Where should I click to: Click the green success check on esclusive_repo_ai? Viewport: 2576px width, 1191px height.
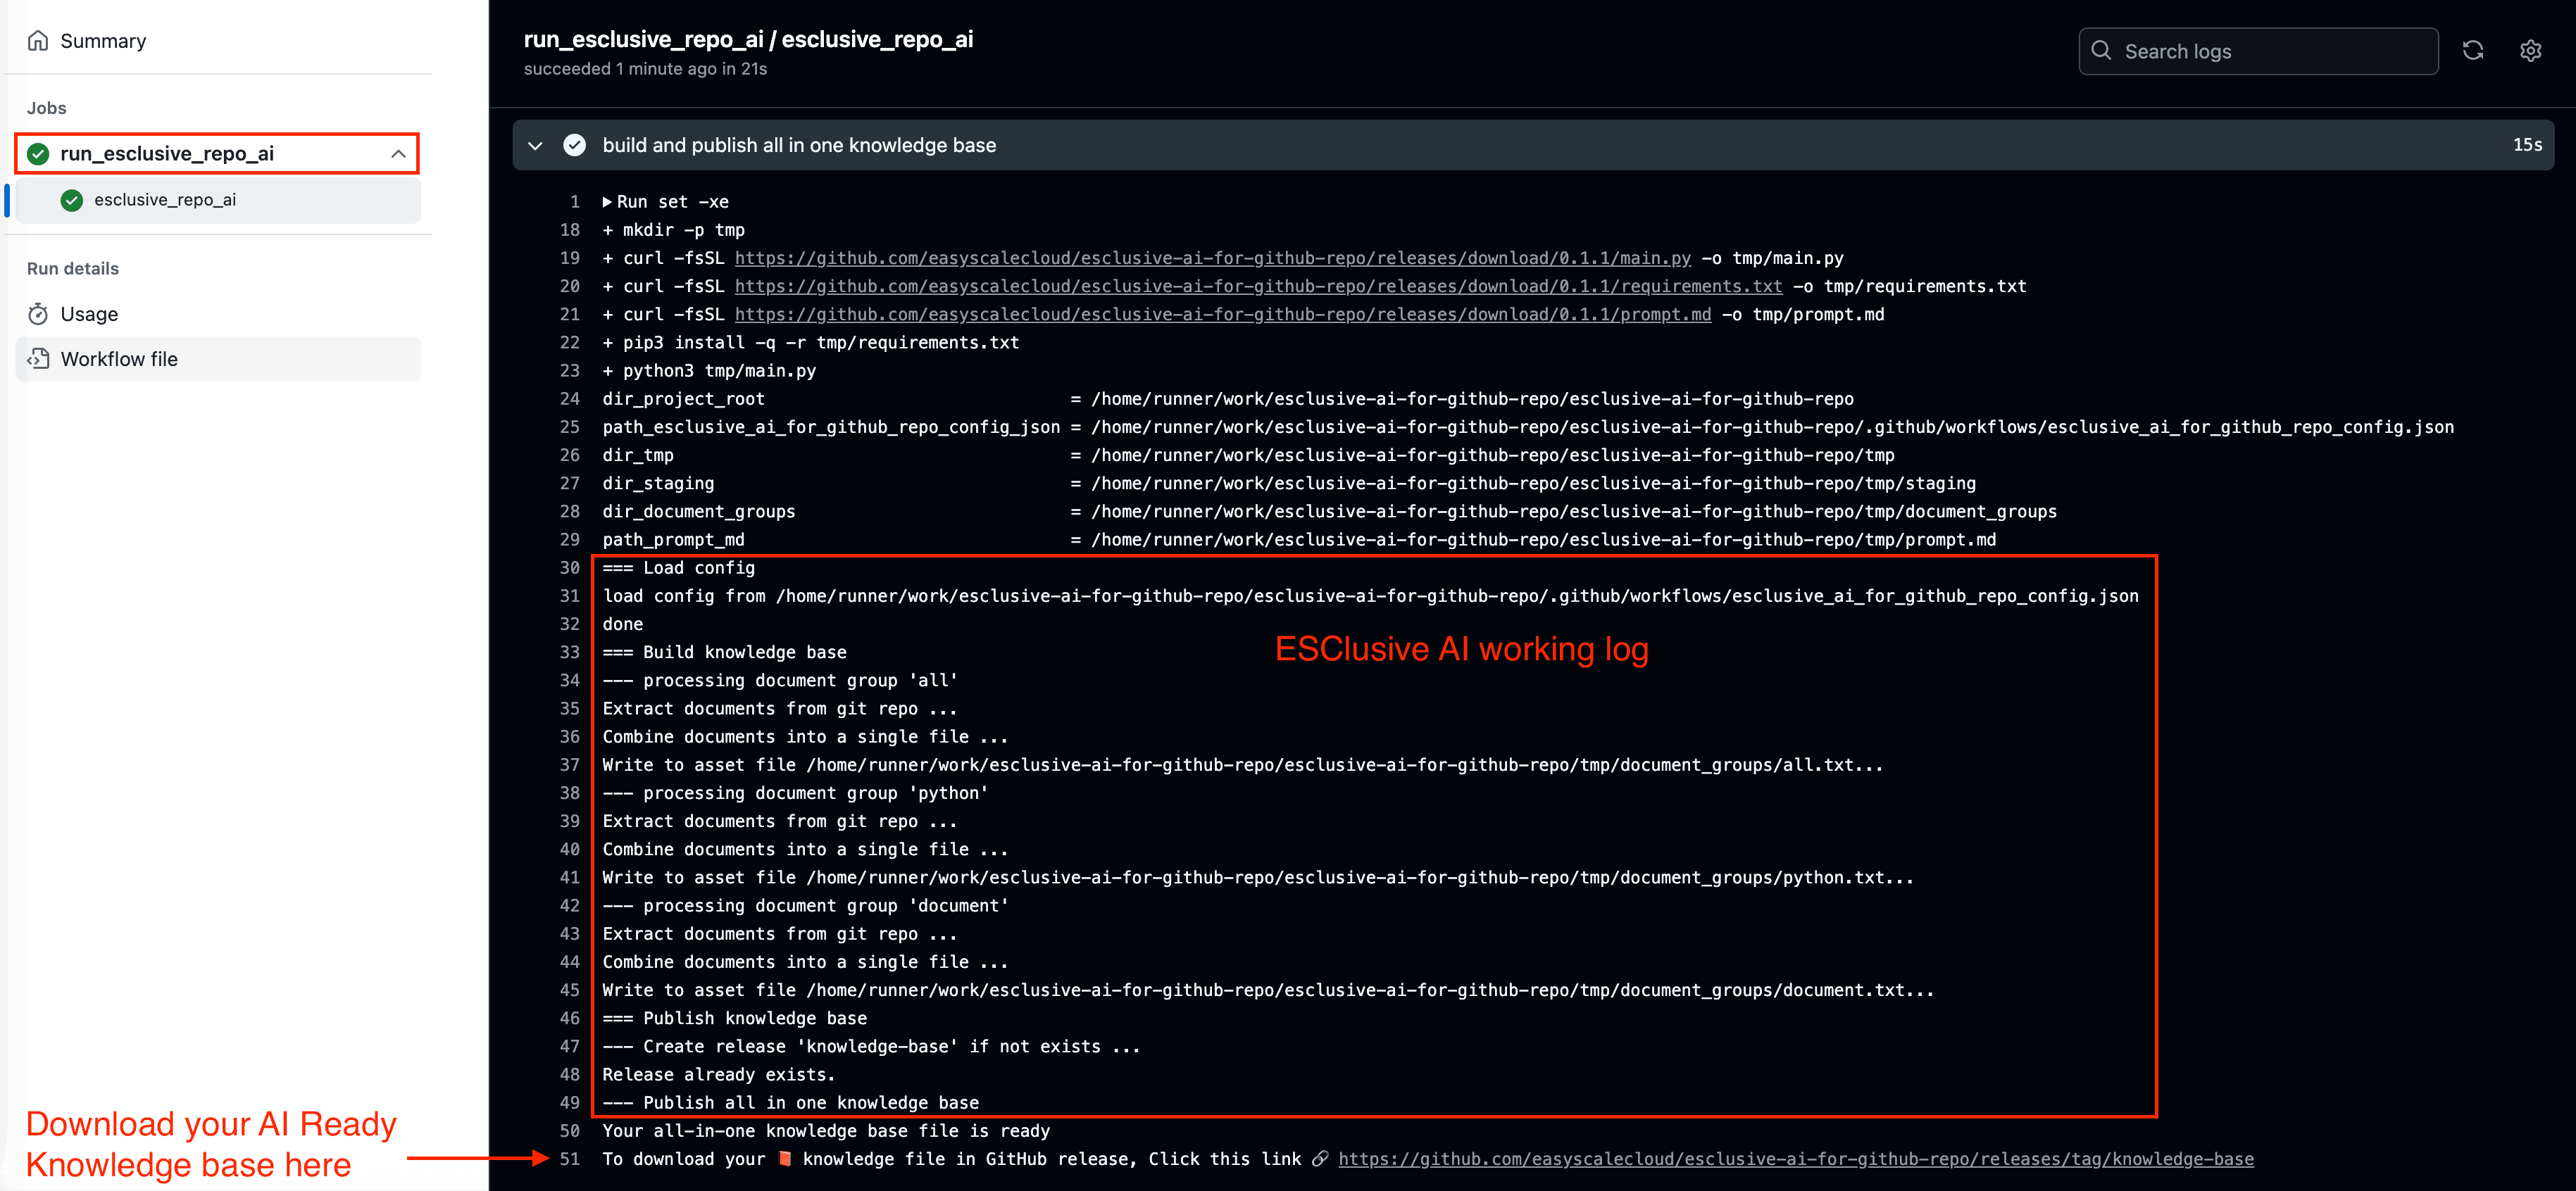71,200
